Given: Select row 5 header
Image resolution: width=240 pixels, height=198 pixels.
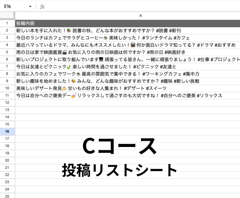Looking at the screenshot, I should [7, 52].
